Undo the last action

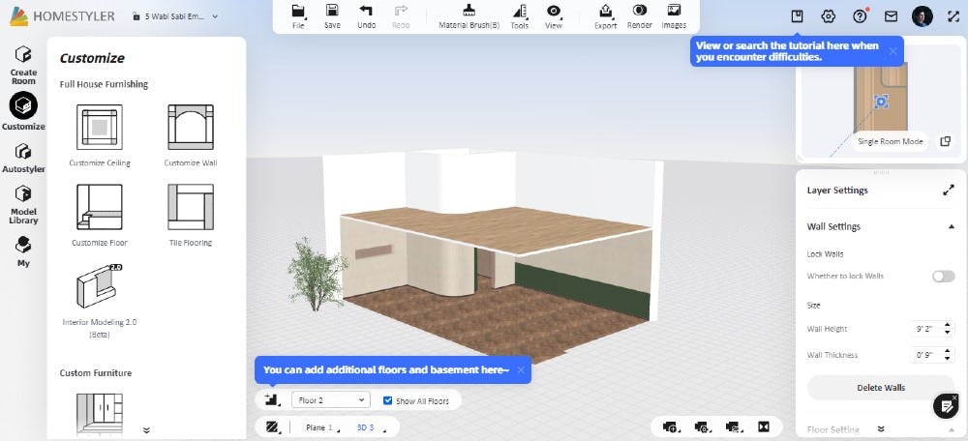(366, 15)
